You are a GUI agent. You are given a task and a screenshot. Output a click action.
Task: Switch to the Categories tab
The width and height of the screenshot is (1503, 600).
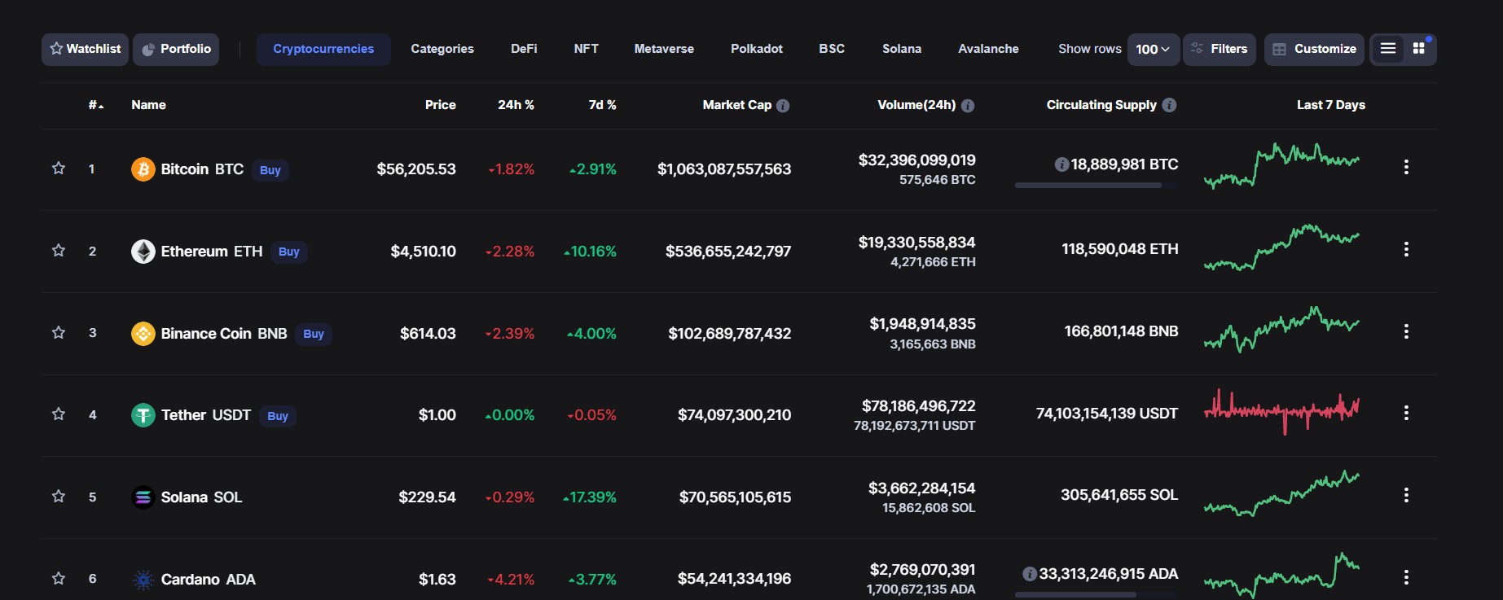(x=442, y=50)
